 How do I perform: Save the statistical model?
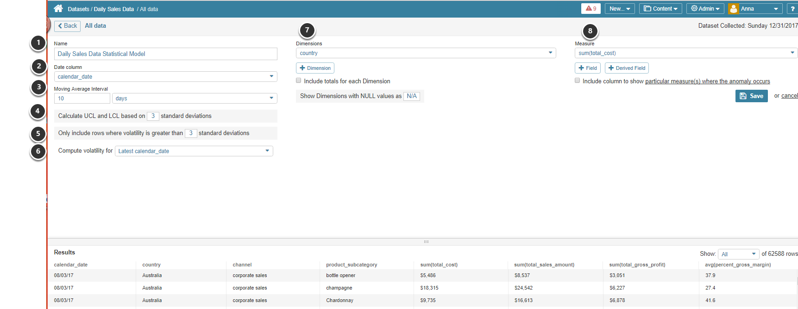click(x=751, y=96)
